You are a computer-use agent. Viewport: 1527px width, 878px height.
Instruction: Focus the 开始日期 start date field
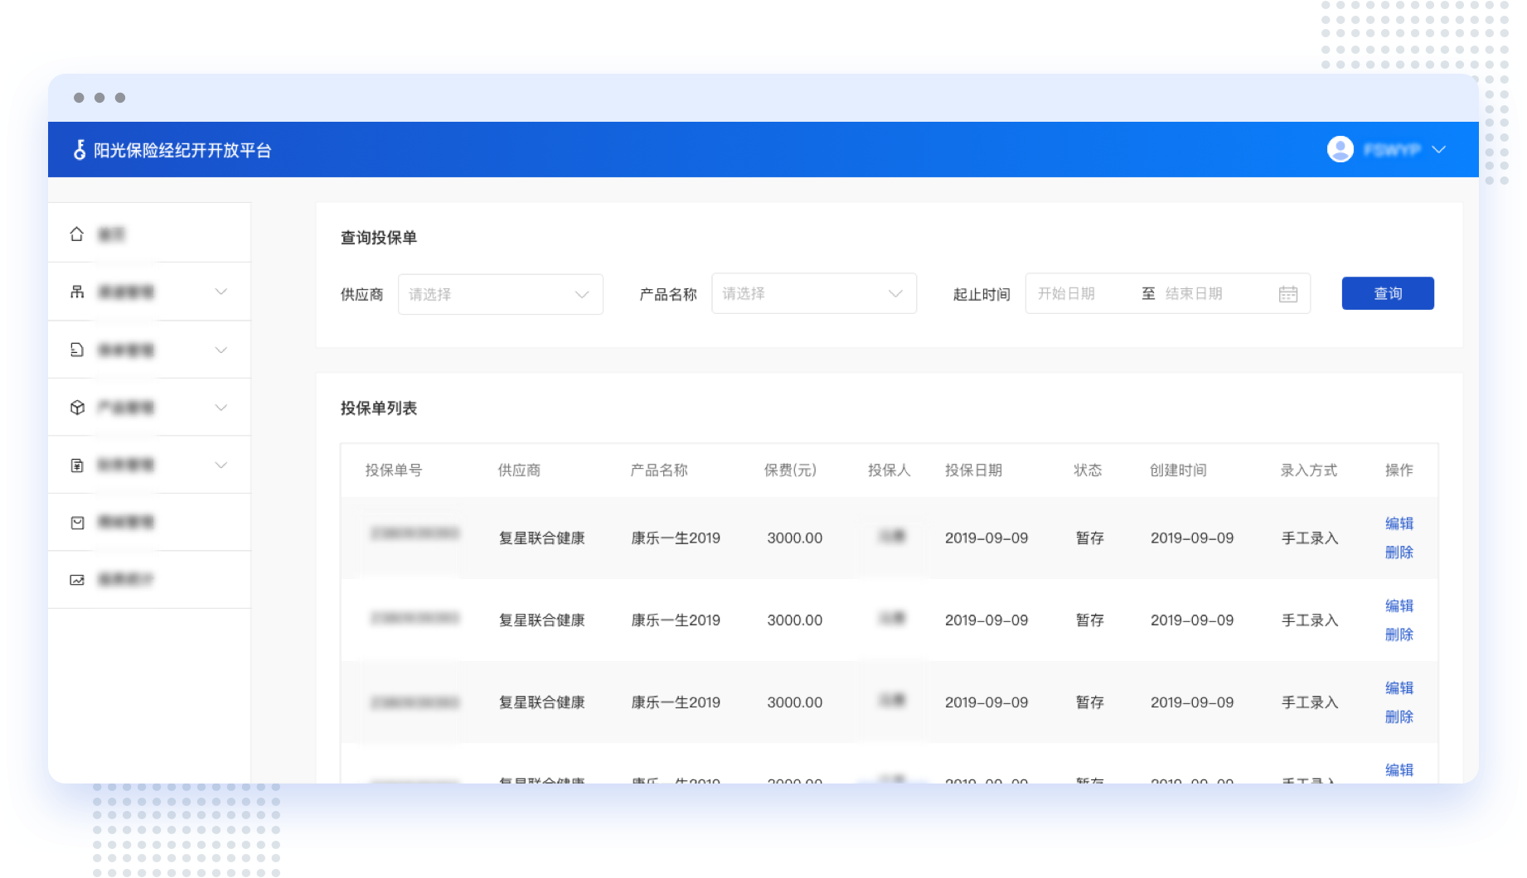1067,294
